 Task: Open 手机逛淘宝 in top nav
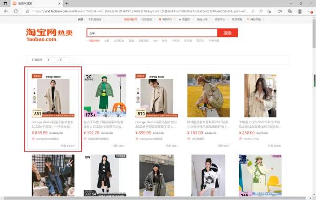(95, 19)
